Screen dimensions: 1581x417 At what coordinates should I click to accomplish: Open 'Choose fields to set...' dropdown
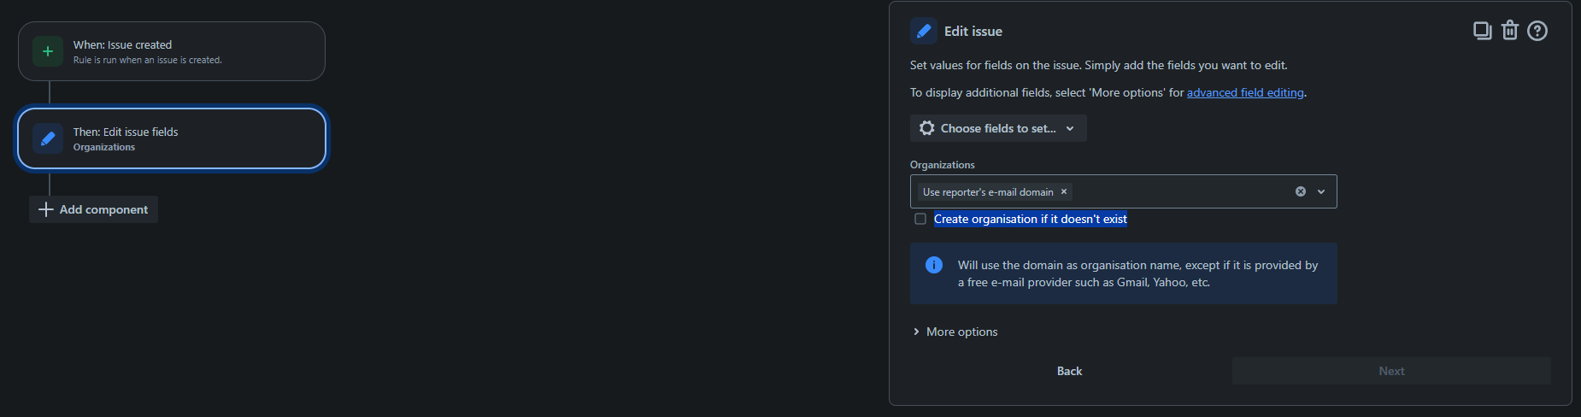(998, 128)
